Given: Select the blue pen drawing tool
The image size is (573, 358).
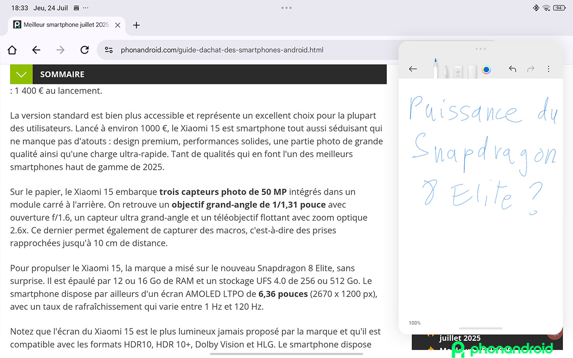Looking at the screenshot, I should (x=435, y=69).
